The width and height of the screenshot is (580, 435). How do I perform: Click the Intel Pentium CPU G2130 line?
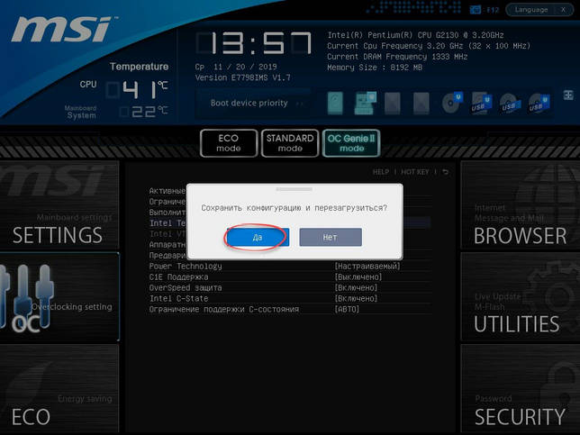(415, 35)
